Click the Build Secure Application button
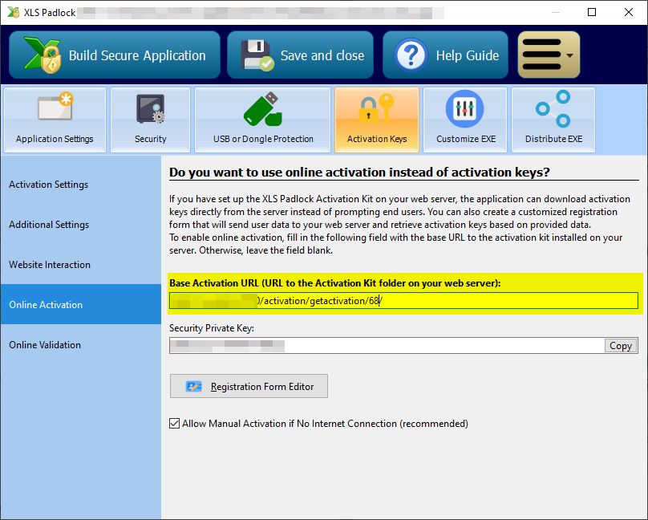The height and width of the screenshot is (520, 648). point(115,55)
